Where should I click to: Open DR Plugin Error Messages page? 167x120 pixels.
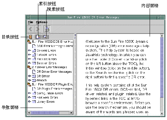tap(54, 89)
